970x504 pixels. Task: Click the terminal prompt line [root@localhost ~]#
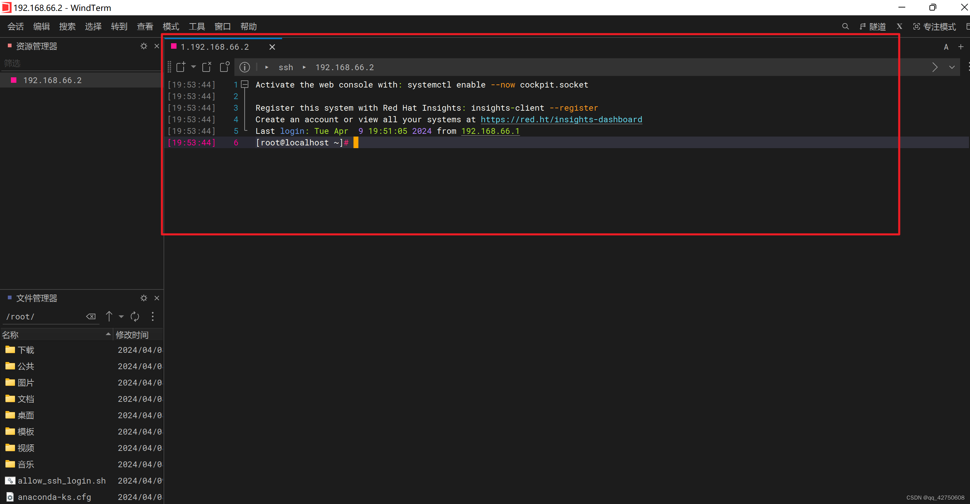(302, 143)
